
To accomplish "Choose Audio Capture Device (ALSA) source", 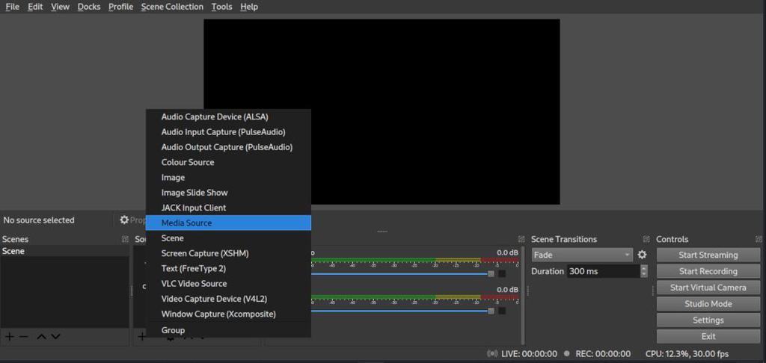I will [229, 117].
